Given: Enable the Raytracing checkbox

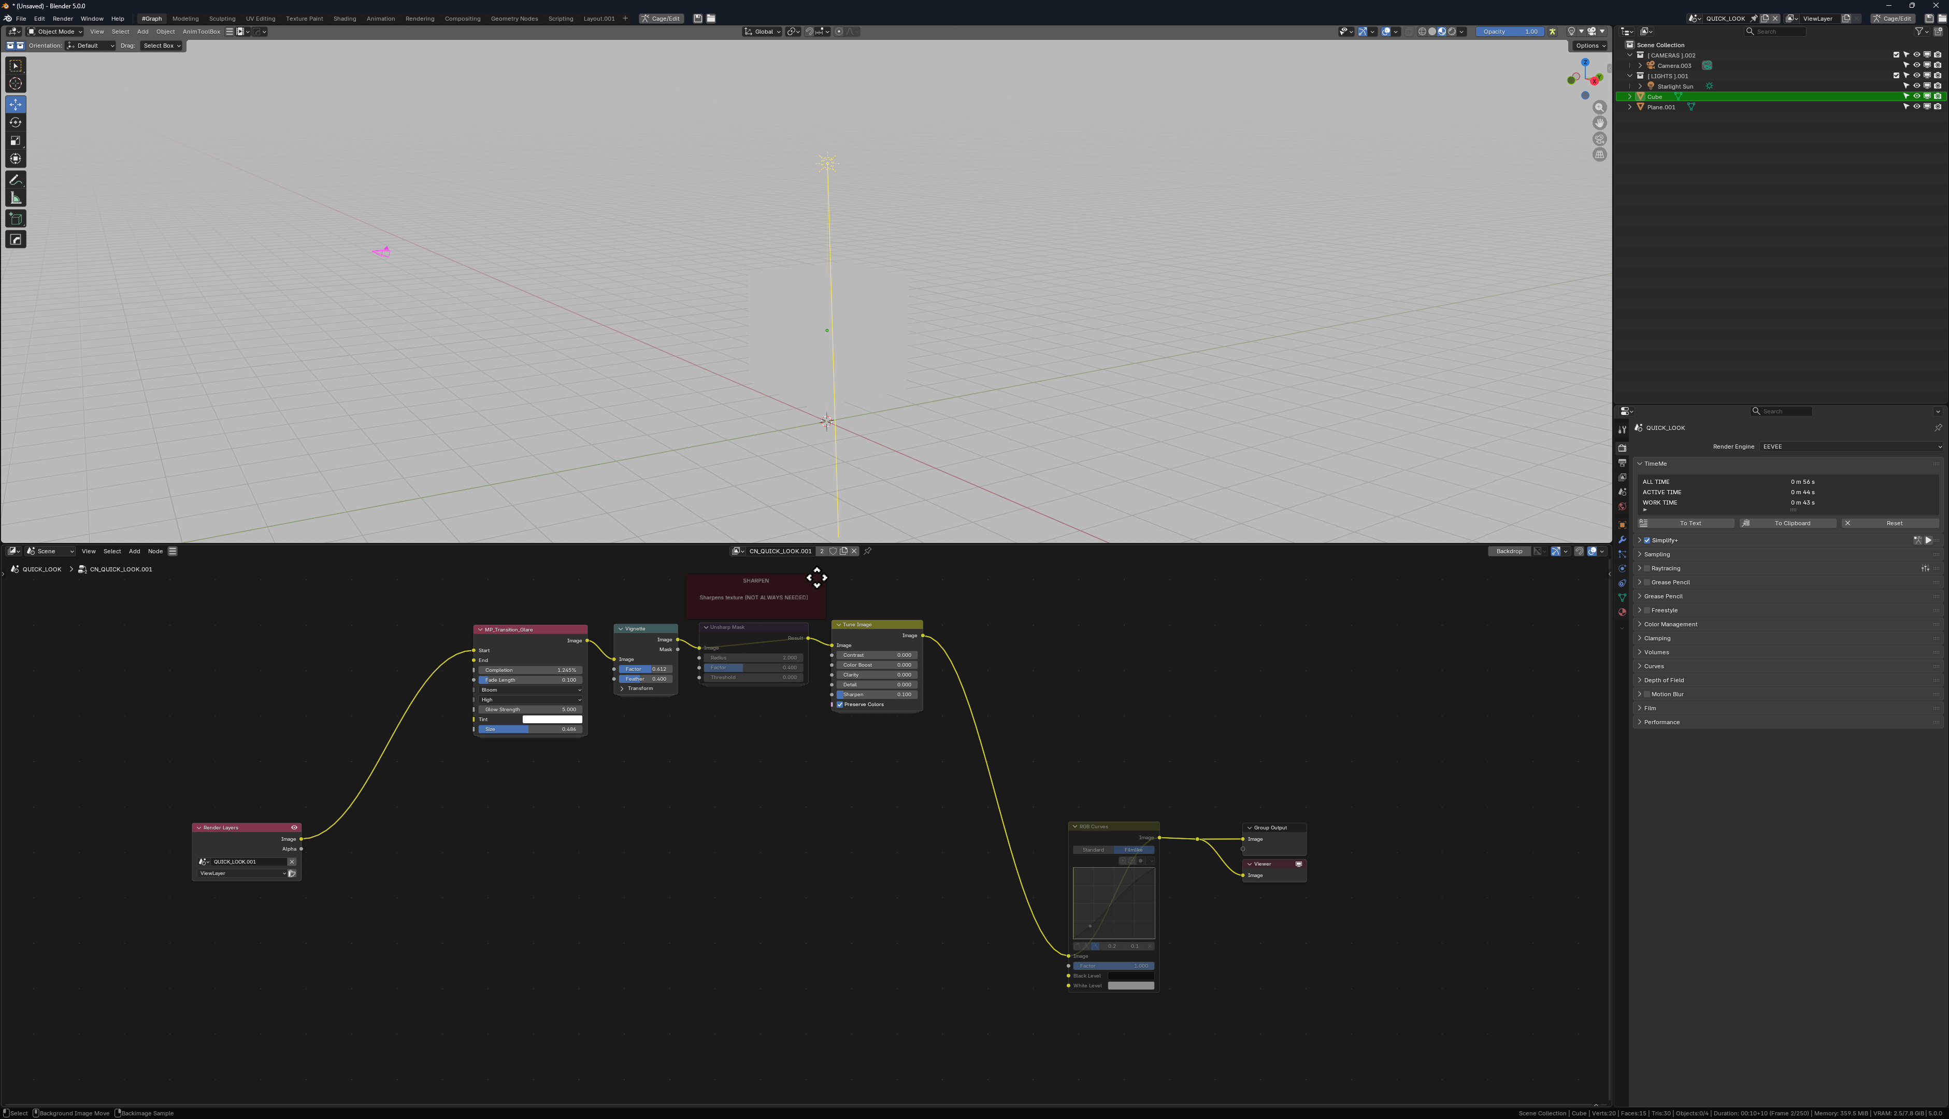Looking at the screenshot, I should pos(1647,569).
